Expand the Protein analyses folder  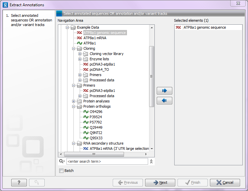point(73,101)
